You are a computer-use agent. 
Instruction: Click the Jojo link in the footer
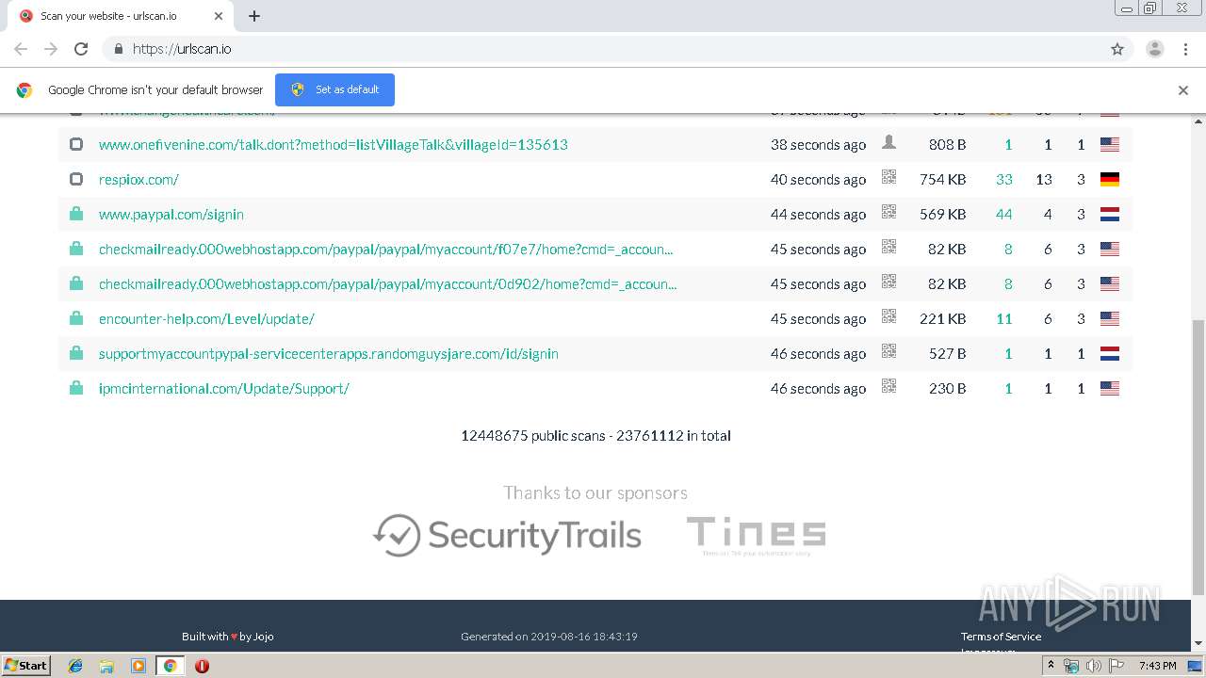tap(264, 637)
